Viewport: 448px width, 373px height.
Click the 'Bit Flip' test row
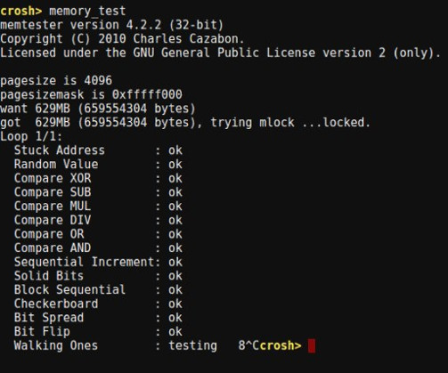tap(98, 332)
